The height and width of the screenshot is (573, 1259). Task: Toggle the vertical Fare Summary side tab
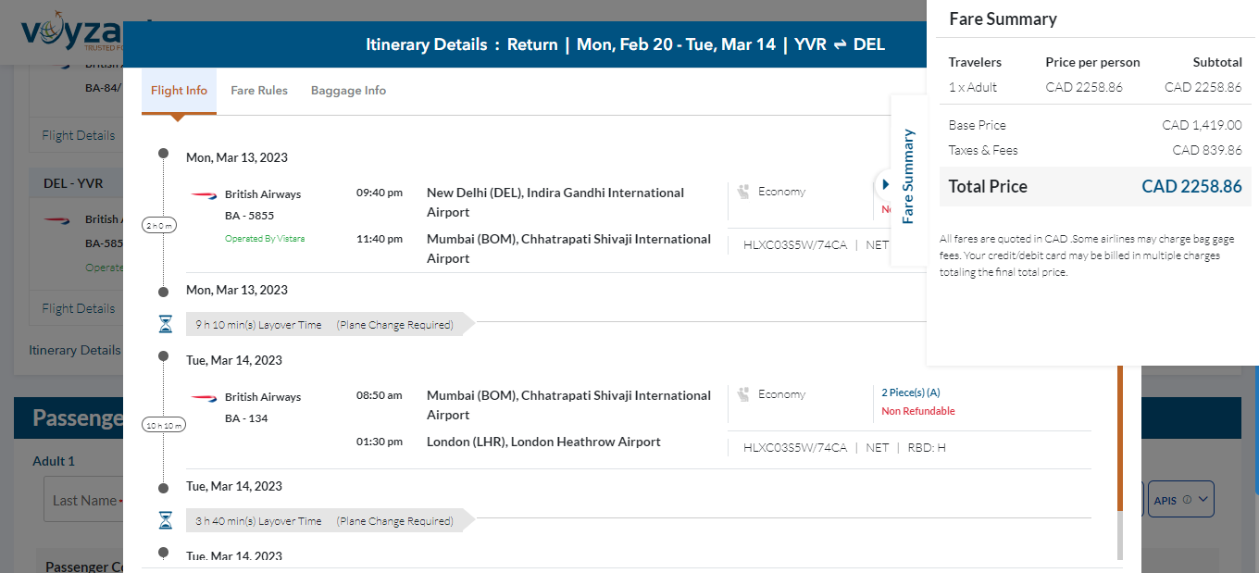(908, 176)
